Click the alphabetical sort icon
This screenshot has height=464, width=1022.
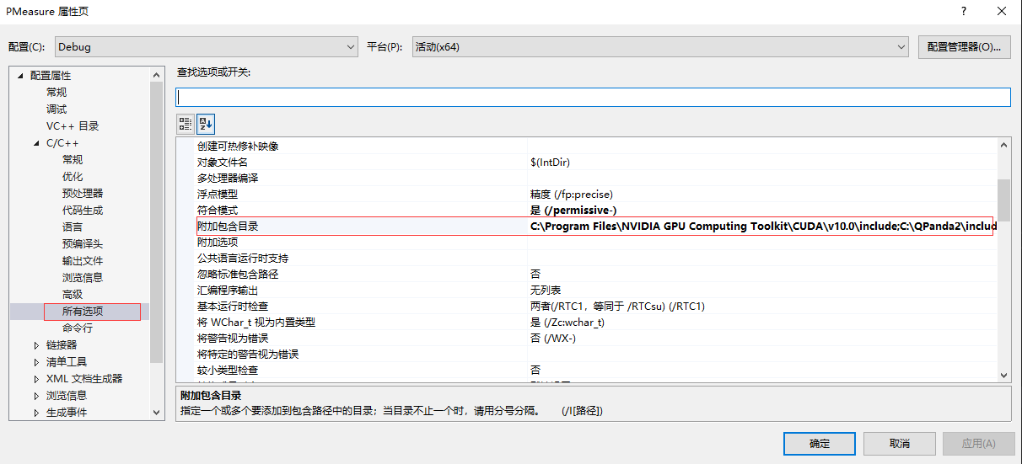pyautogui.click(x=206, y=125)
